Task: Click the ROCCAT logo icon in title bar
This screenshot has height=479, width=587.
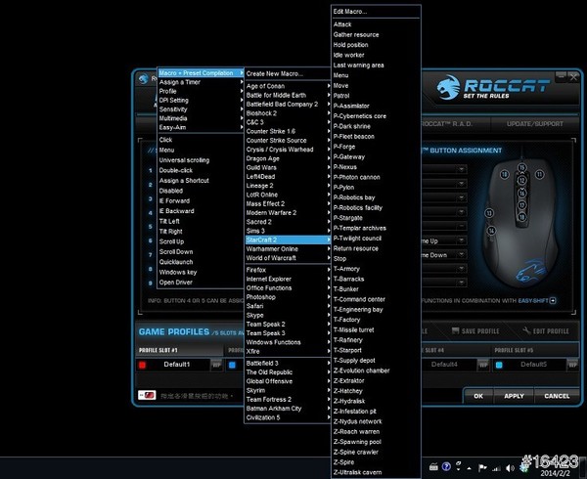Action: (x=143, y=79)
